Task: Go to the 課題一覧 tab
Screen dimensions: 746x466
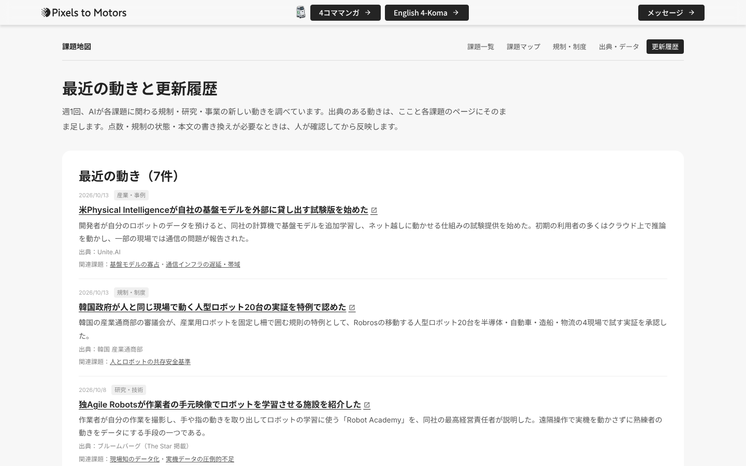Action: [x=481, y=47]
